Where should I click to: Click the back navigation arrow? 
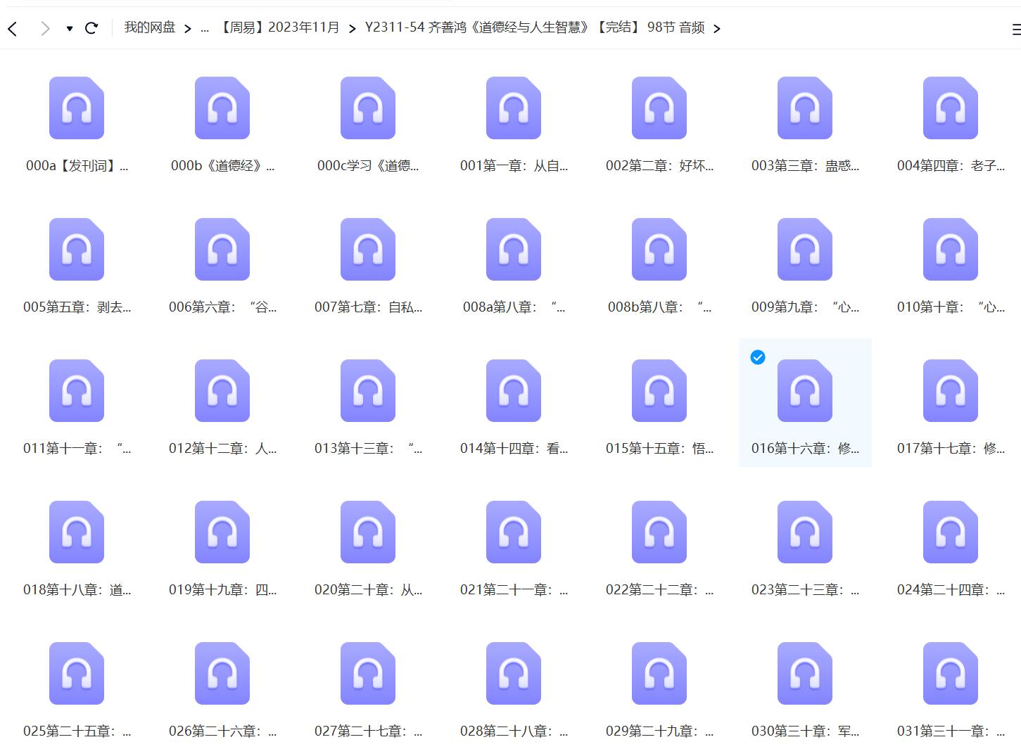[x=12, y=27]
